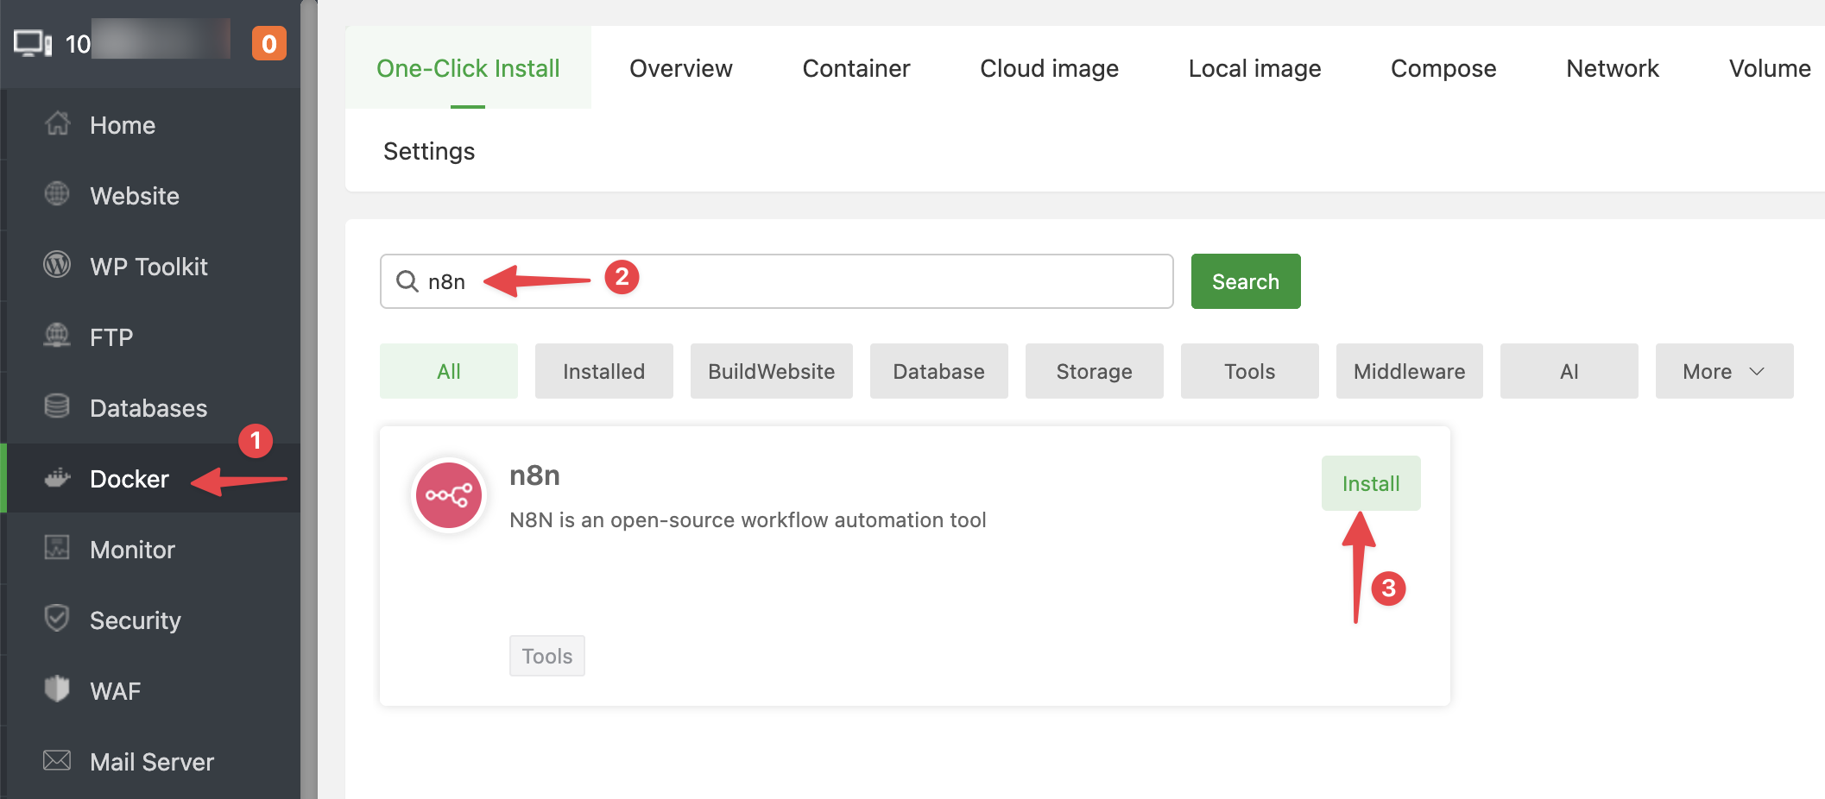This screenshot has height=799, width=1825.
Task: Filter by AI category
Action: point(1569,371)
